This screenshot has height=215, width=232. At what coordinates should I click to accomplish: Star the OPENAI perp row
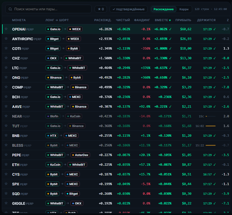(6, 29)
